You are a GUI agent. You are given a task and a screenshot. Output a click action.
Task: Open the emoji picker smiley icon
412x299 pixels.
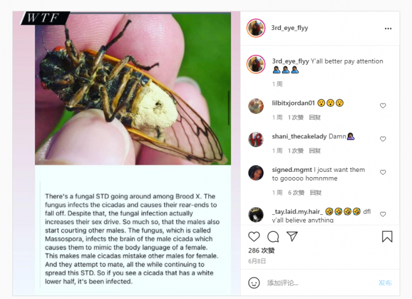tap(254, 283)
